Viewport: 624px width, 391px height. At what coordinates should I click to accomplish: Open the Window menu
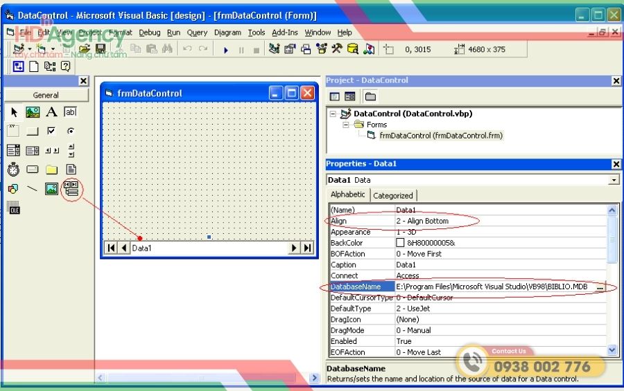(318, 33)
